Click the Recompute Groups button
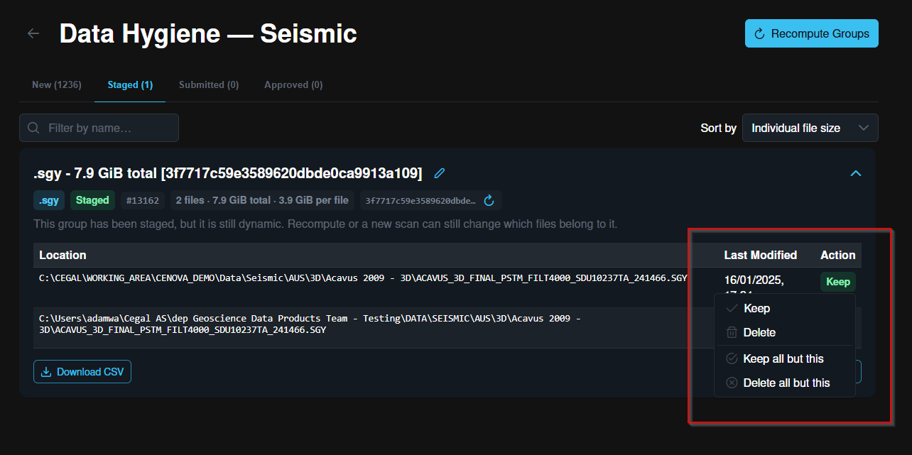The height and width of the screenshot is (455, 912). point(812,33)
